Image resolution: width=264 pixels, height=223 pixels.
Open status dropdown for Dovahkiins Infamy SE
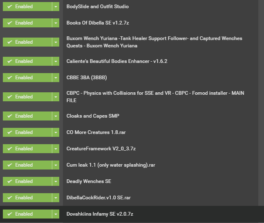(x=56, y=214)
